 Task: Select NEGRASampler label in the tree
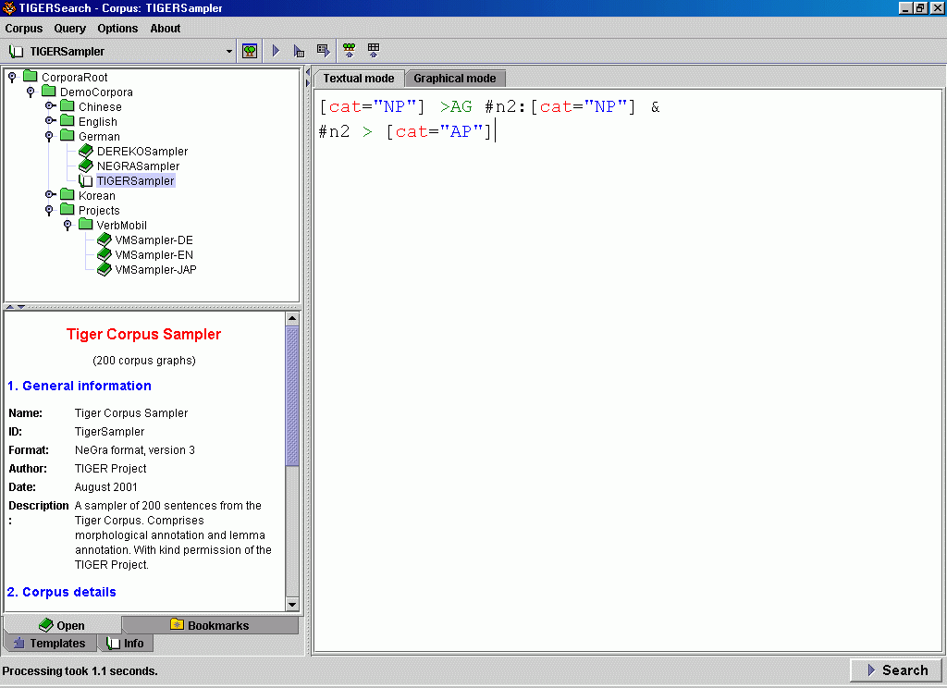[139, 166]
